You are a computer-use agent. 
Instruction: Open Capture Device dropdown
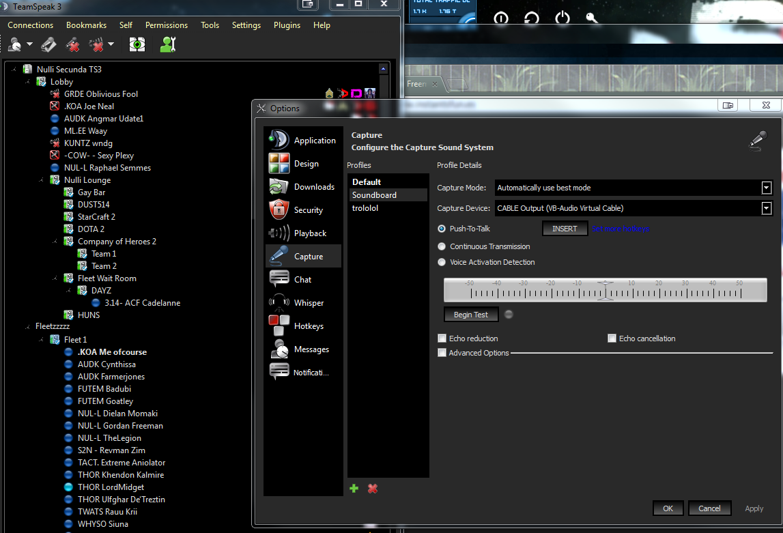point(766,208)
